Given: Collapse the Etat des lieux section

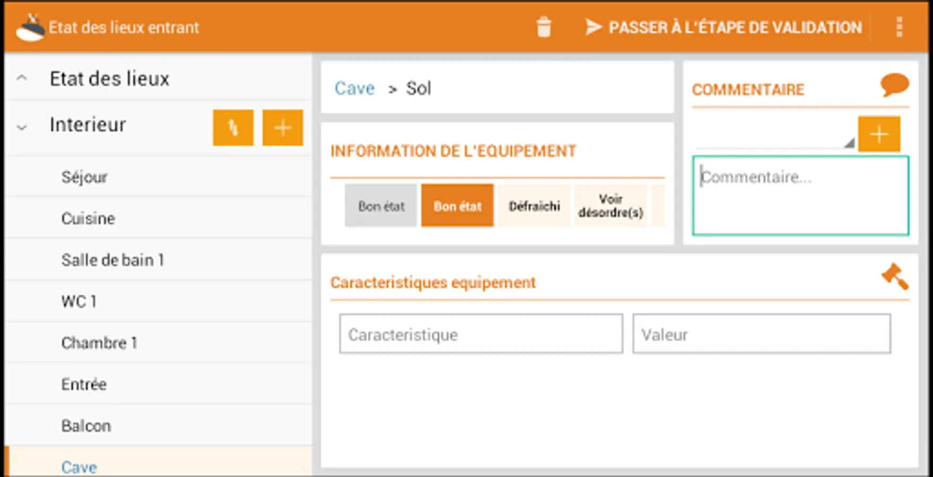Looking at the screenshot, I should 21,78.
